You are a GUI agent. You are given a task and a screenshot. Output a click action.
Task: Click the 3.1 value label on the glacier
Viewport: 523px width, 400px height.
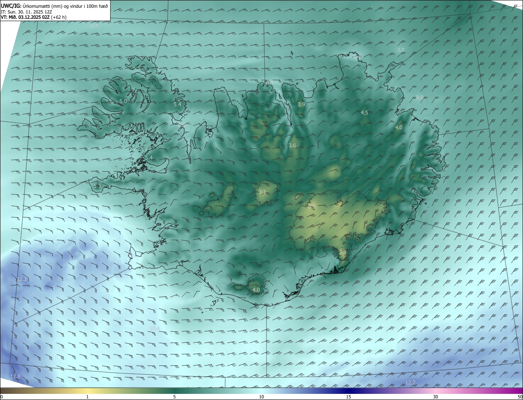tap(262, 192)
